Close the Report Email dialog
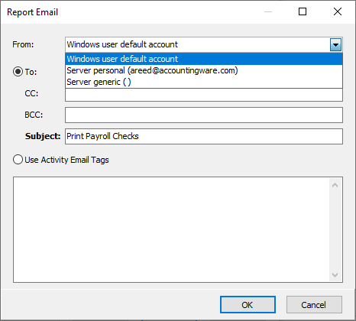Image resolution: width=356 pixels, height=321 pixels. (338, 11)
